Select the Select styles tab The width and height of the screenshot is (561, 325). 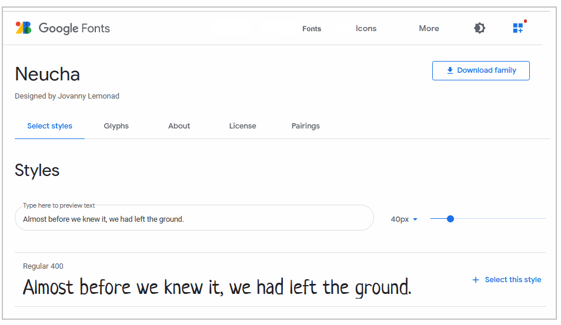(50, 126)
